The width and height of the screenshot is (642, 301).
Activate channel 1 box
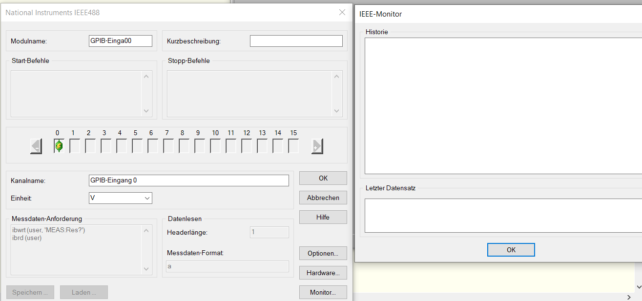(x=74, y=146)
